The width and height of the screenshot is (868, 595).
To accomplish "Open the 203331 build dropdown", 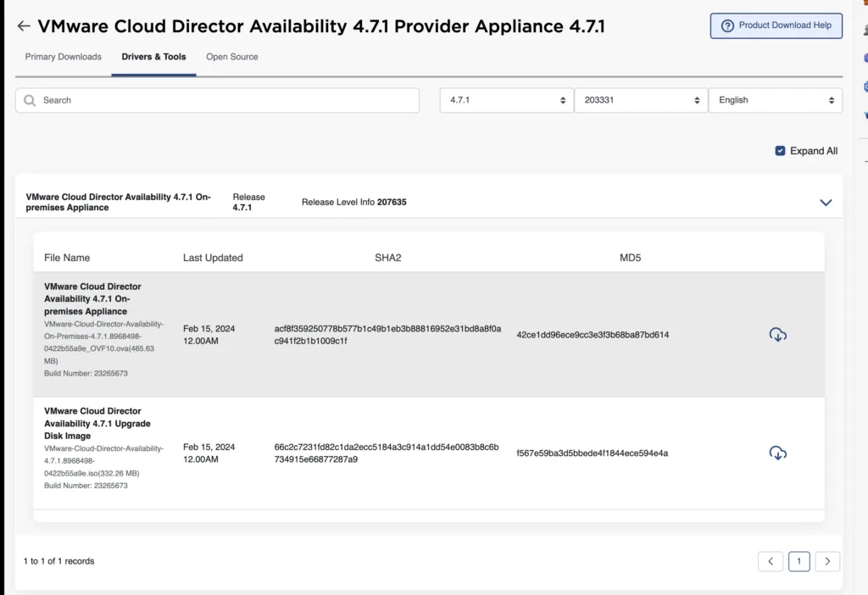I will pos(641,100).
